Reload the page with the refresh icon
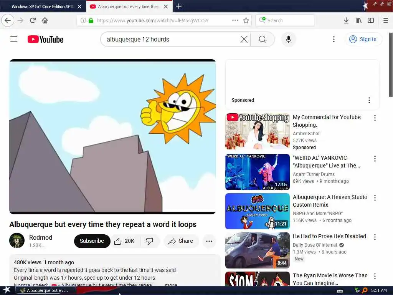This screenshot has width=393, height=295. point(33,20)
